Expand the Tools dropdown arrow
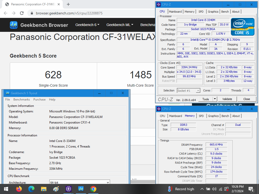259x194 pixels. (215, 99)
